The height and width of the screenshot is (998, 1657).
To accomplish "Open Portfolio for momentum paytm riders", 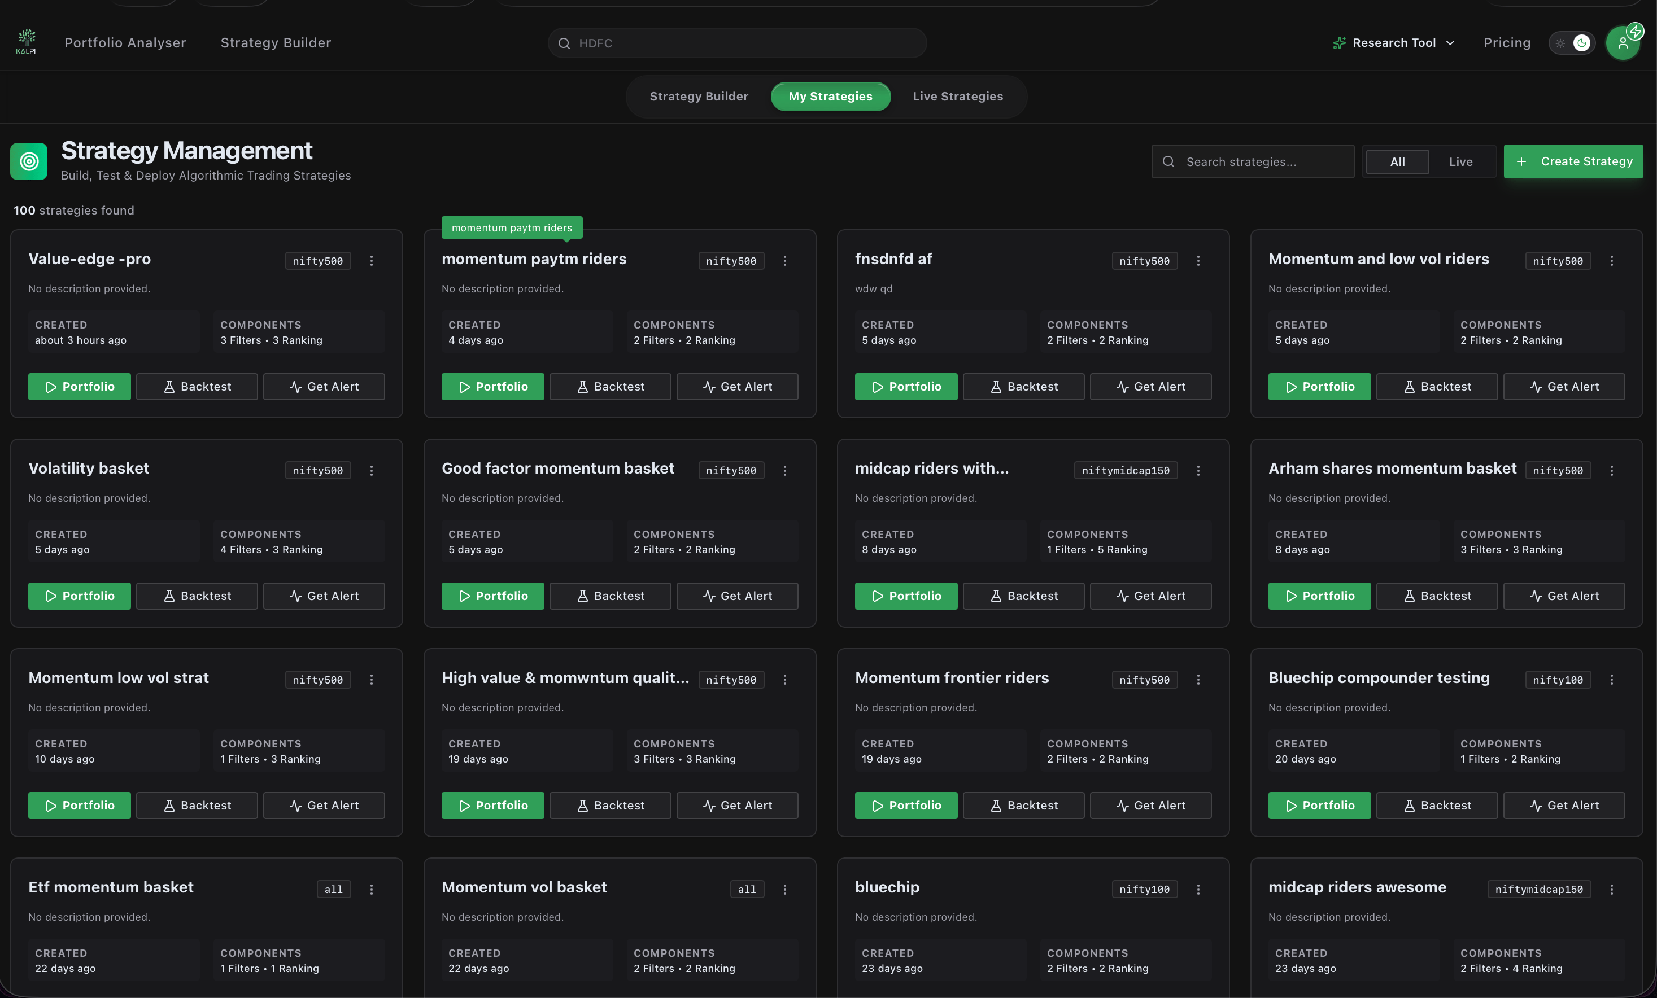I will coord(493,387).
